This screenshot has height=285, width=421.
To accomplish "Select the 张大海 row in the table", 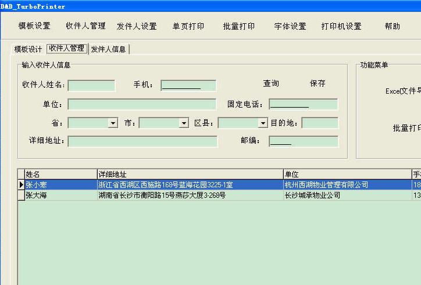I will point(58,195).
